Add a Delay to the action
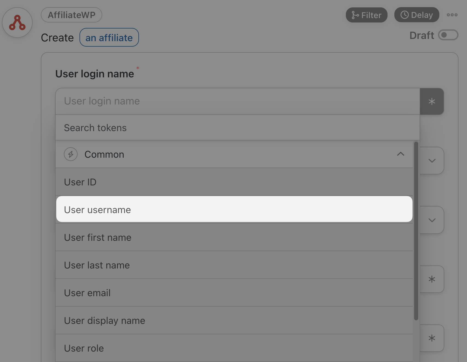The image size is (467, 362). tap(417, 15)
